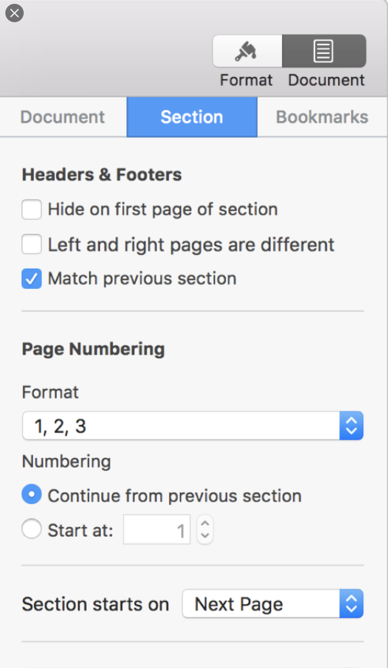
Task: Click the Start at number field
Action: 157,530
